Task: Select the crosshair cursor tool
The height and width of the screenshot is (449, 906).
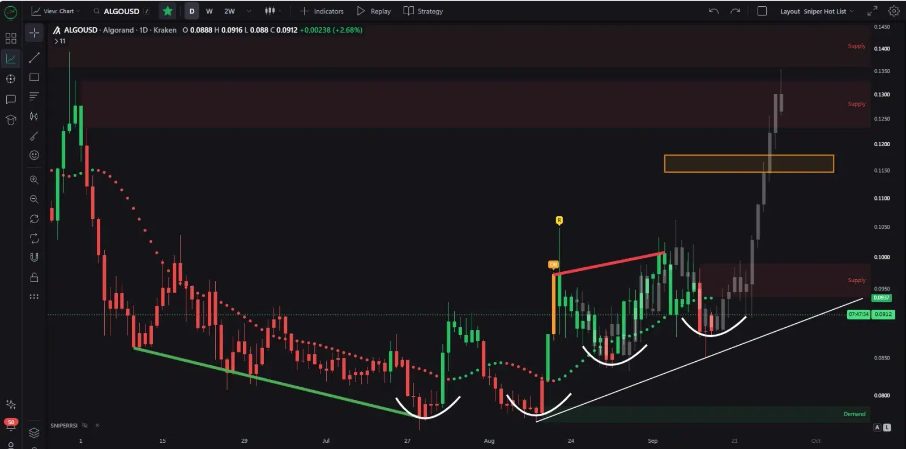Action: click(34, 33)
